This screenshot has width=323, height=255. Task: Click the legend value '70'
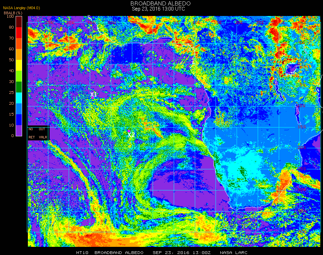[x=11, y=38]
